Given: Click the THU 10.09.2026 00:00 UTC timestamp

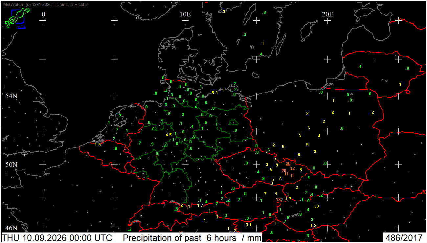Looking at the screenshot, I should click(57, 238).
